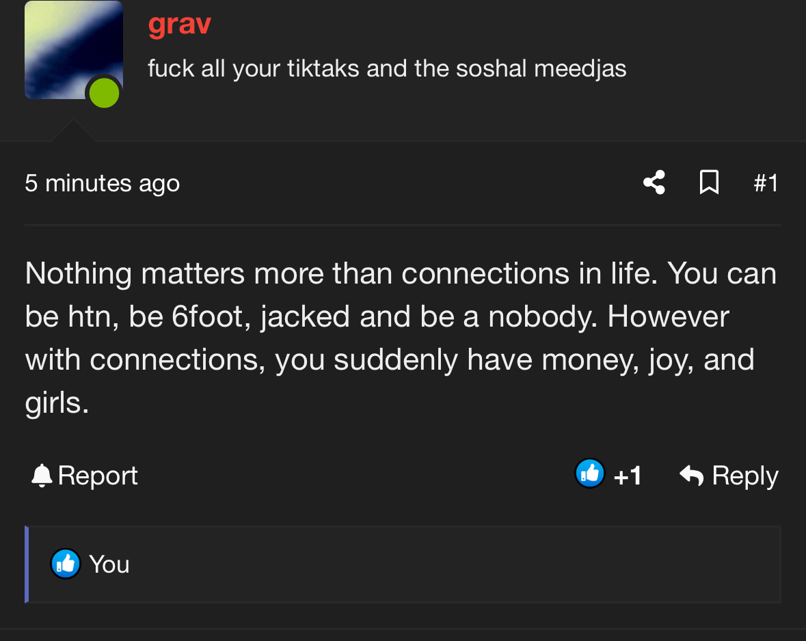The image size is (806, 641).
Task: Click the reactions bar containing You
Action: [403, 564]
